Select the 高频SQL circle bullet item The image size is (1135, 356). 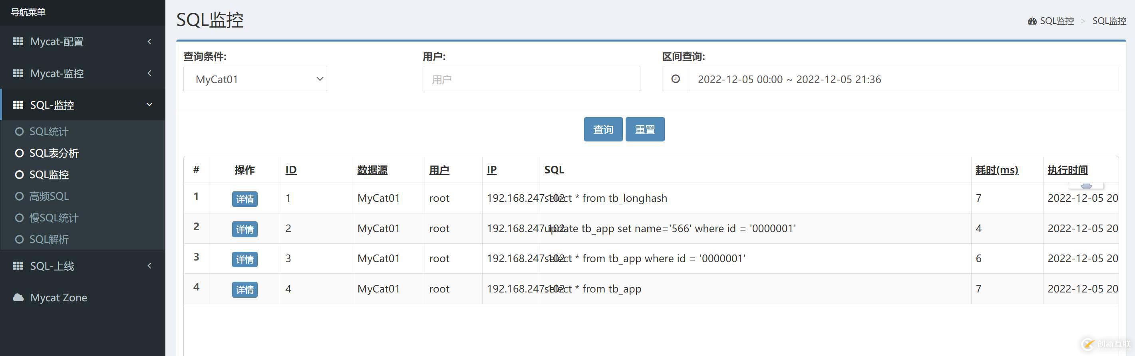tap(19, 196)
